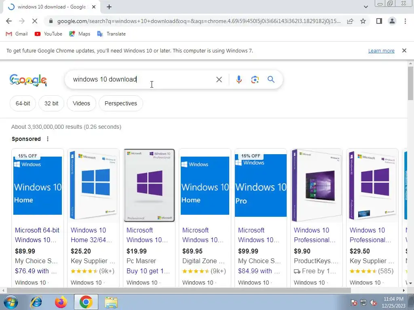Open the Windows 10 Home 32/64 link

pos(91,235)
